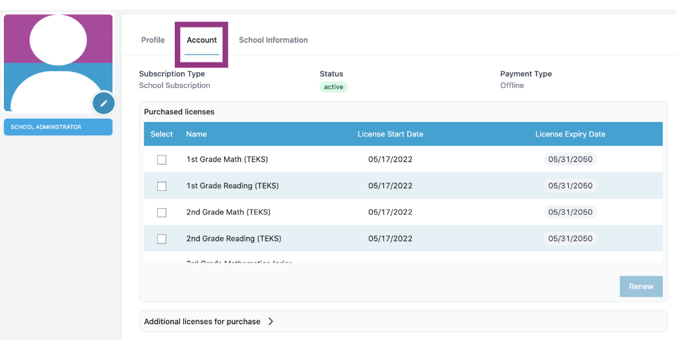Click the Payment Type label
Viewport: 678px width, 340px height.
(x=526, y=74)
